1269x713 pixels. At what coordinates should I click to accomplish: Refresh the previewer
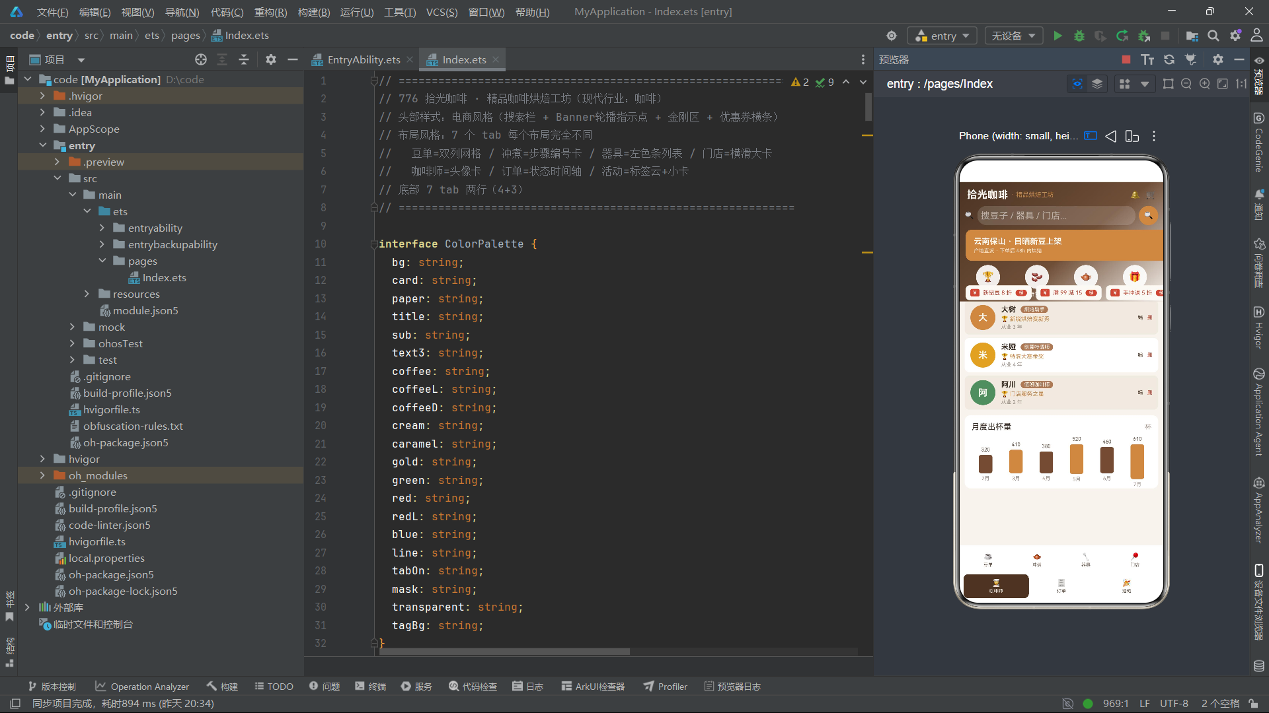pyautogui.click(x=1169, y=59)
